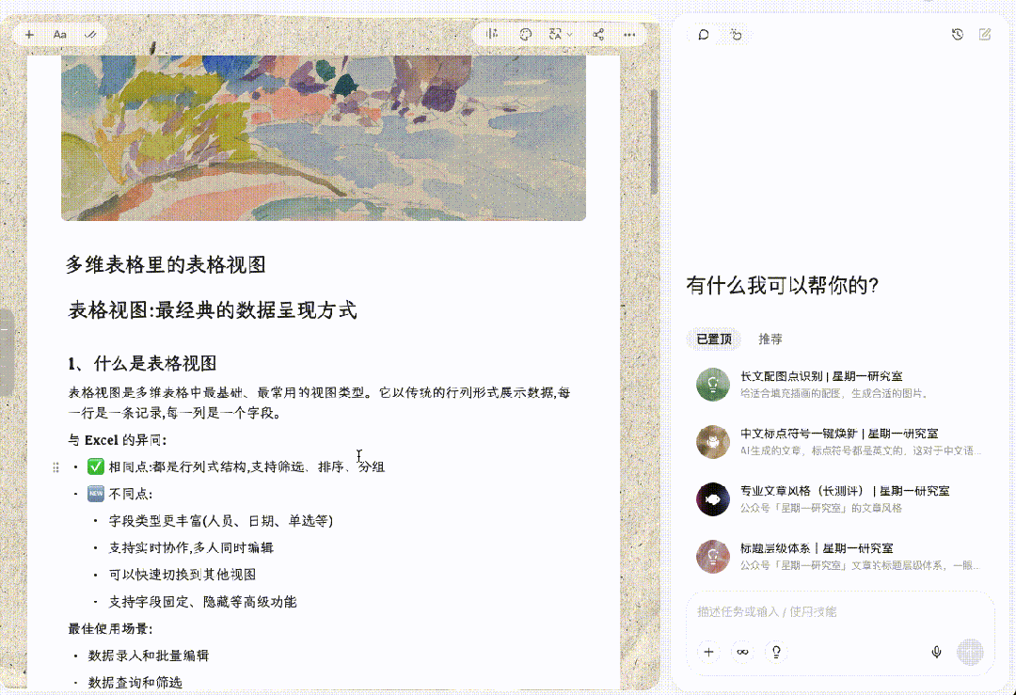This screenshot has width=1016, height=695.
Task: Click the pink avatar of 标题层级体系
Action: (x=713, y=557)
